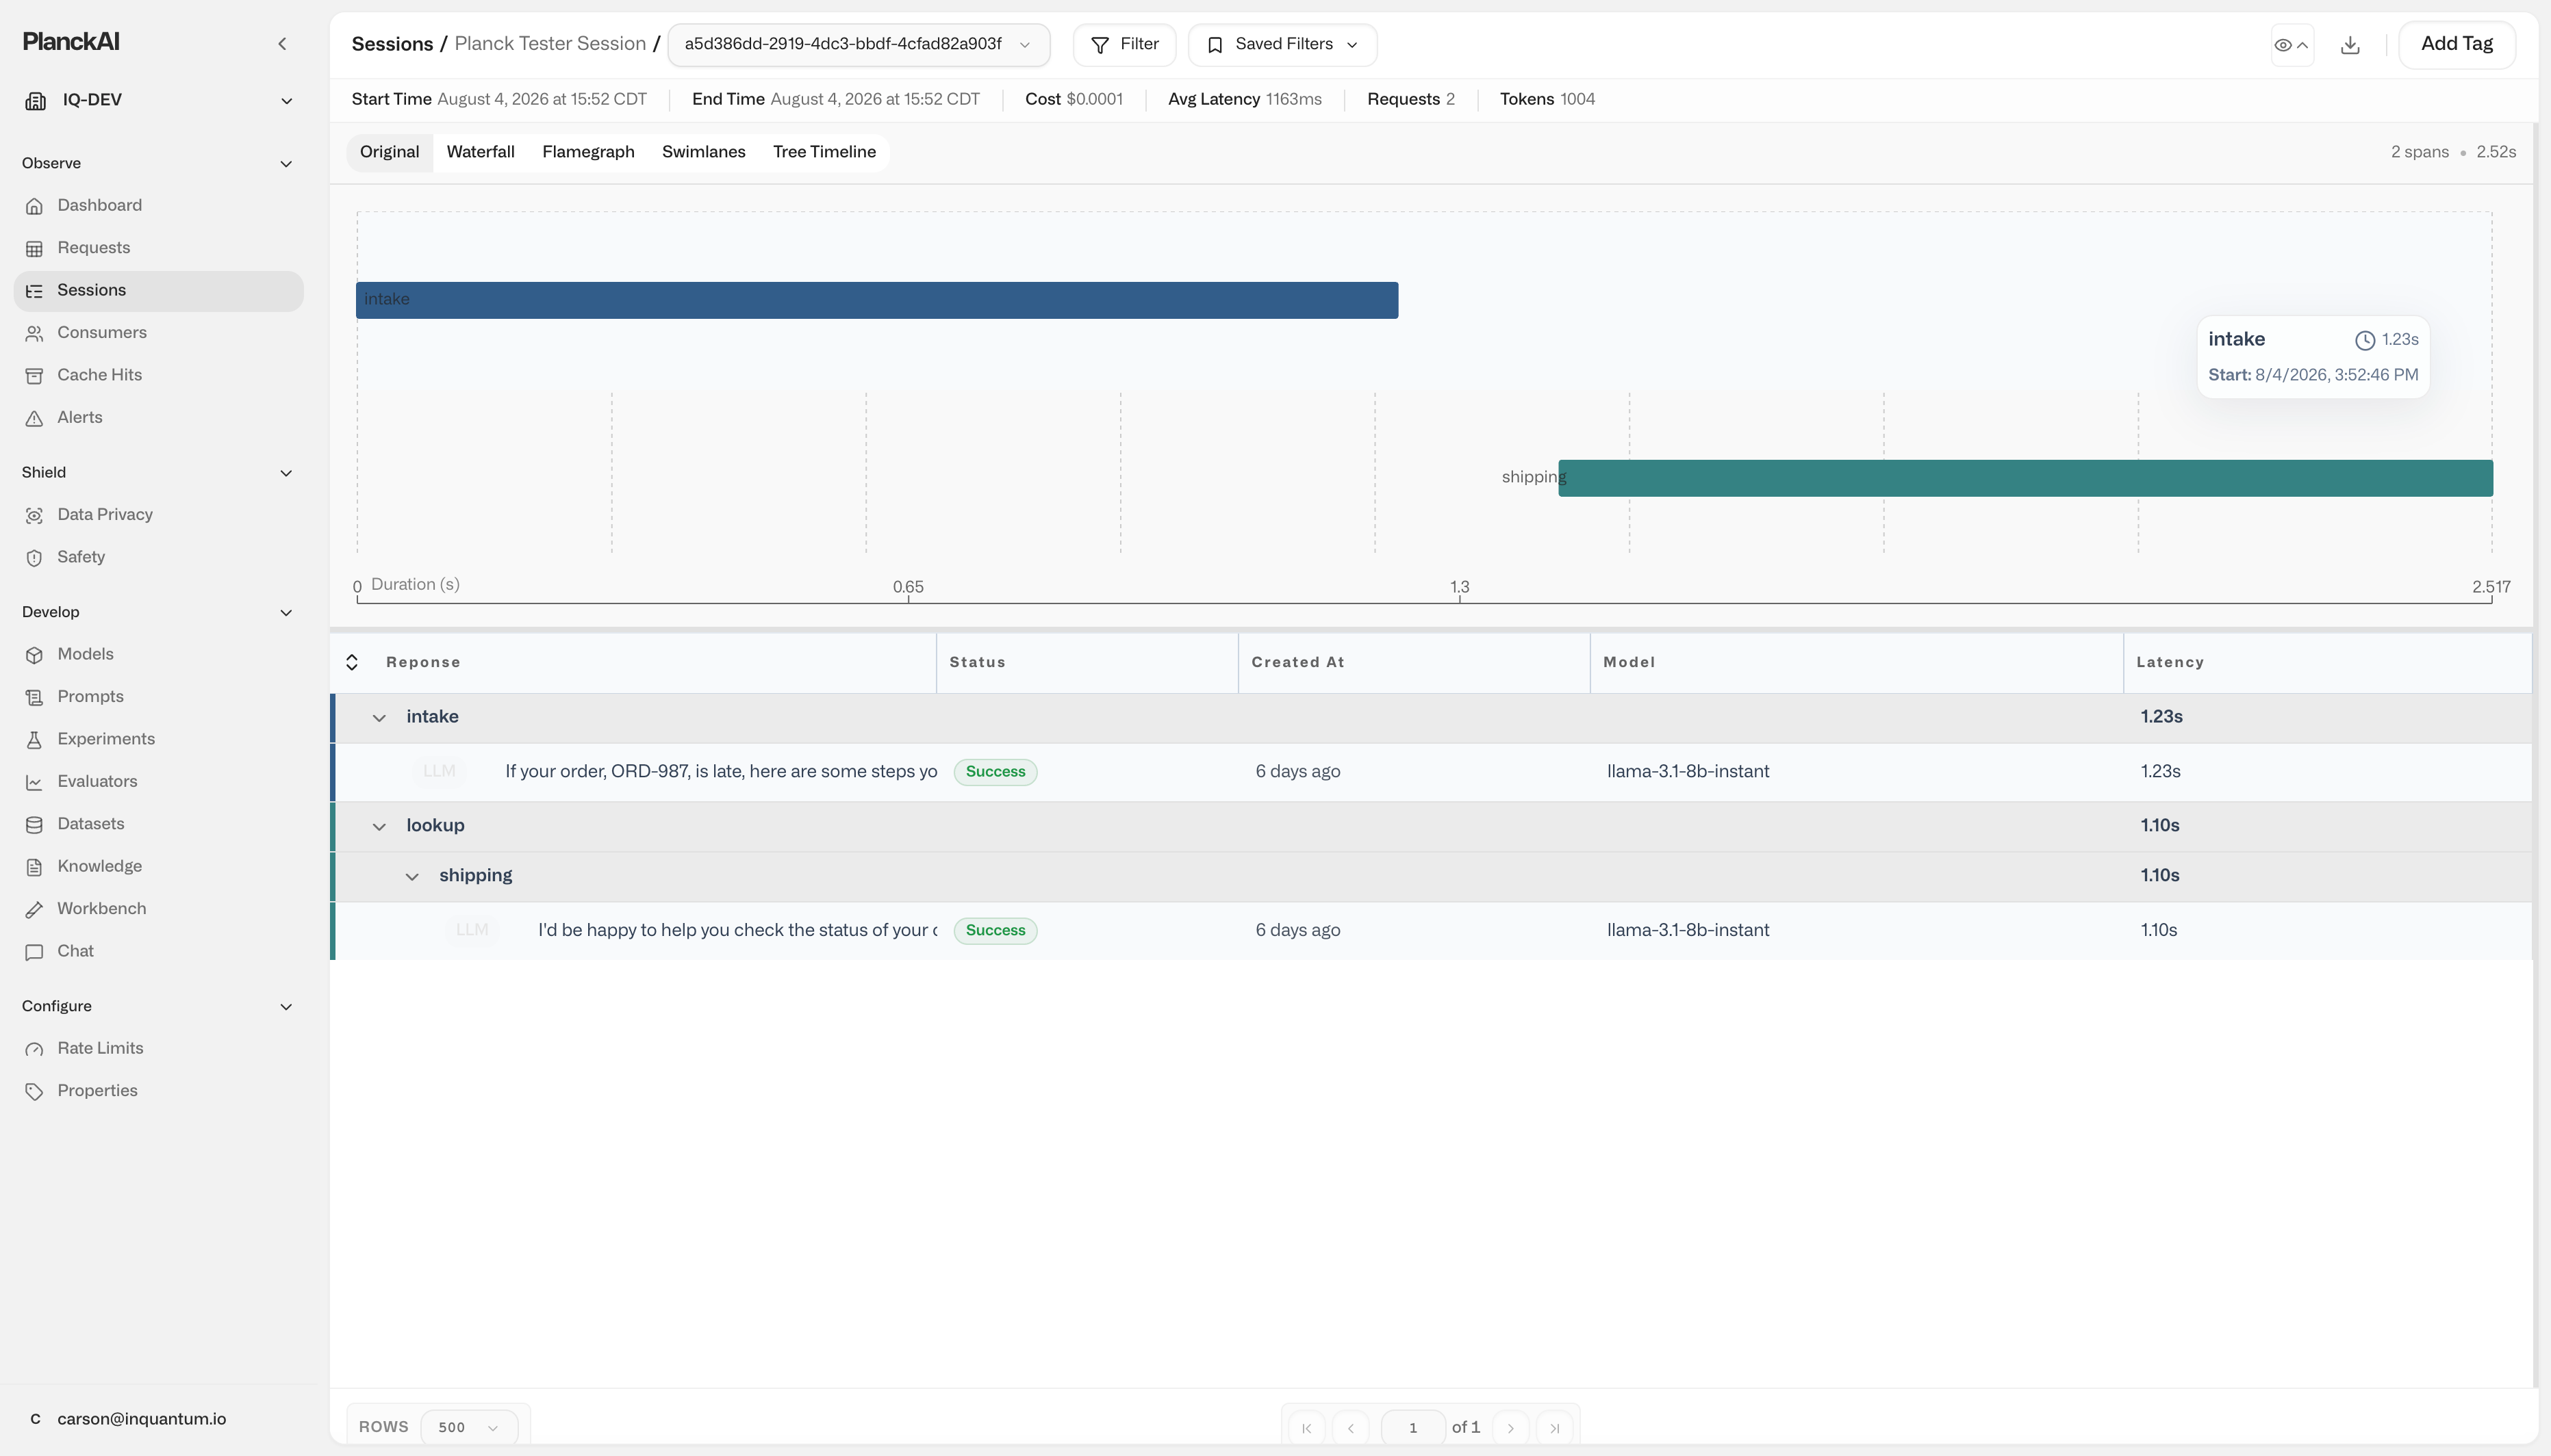The height and width of the screenshot is (1456, 2551).
Task: Switch to the Swimlanes view tab
Action: (703, 152)
